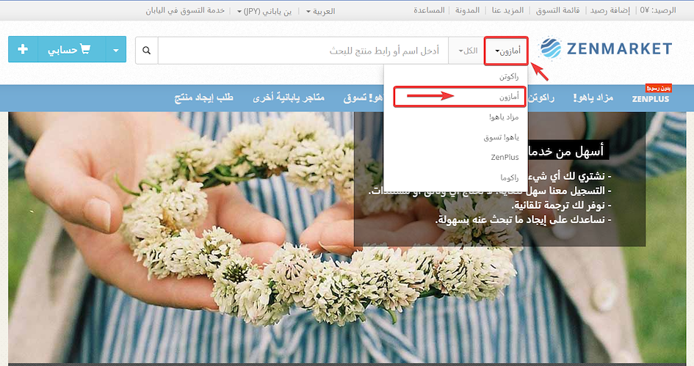Select ZenPlus in the store dropdown list

point(456,158)
